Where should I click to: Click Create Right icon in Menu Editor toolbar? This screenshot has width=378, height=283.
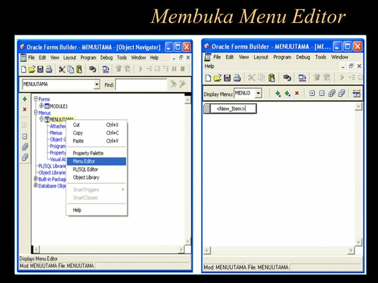click(x=287, y=94)
